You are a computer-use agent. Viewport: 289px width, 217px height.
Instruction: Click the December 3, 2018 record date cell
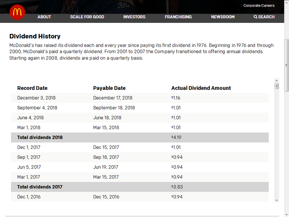tap(36, 98)
